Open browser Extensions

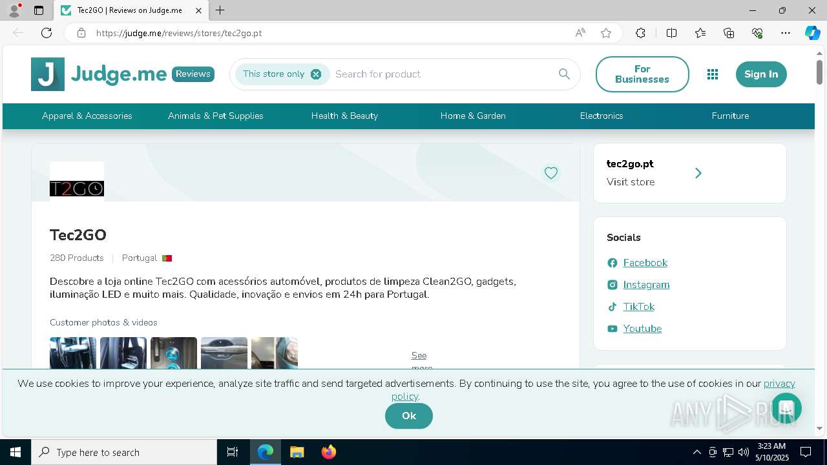pos(640,33)
